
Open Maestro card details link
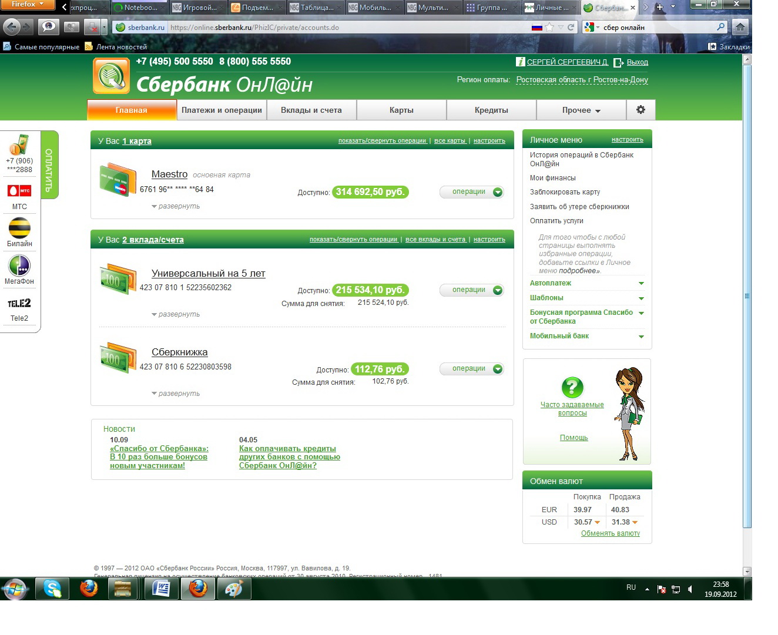(x=169, y=174)
